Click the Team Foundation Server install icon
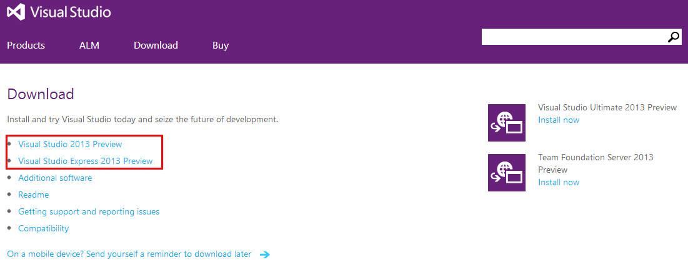This screenshot has width=688, height=260. coord(506,173)
